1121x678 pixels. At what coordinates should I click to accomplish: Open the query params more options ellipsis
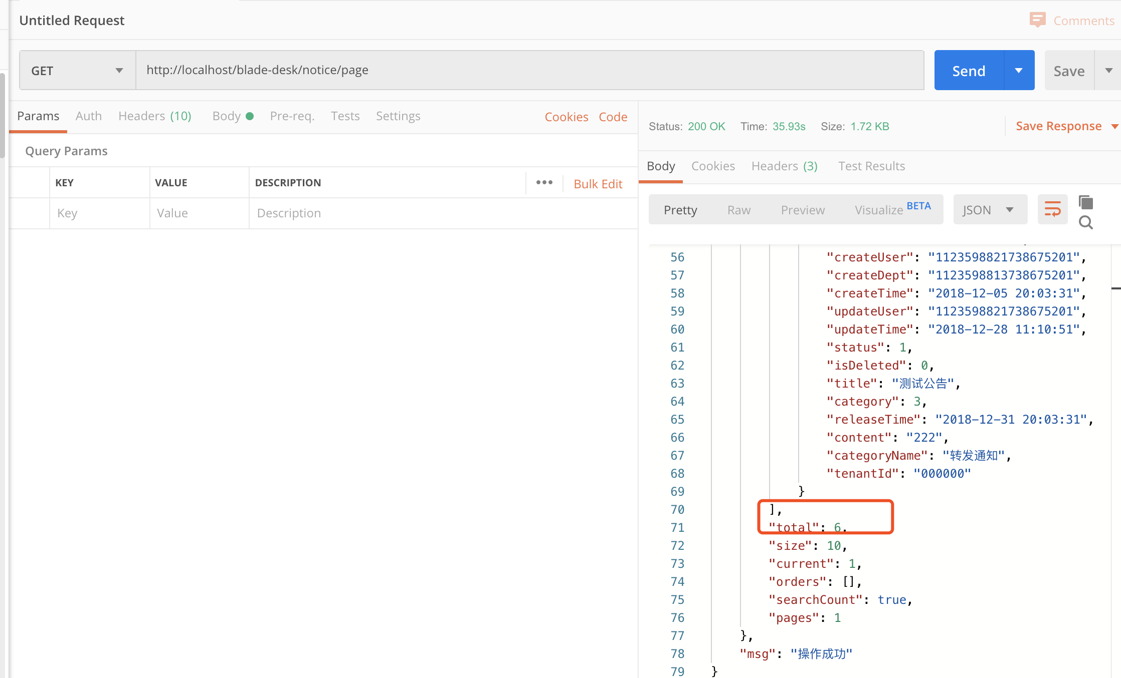544,183
